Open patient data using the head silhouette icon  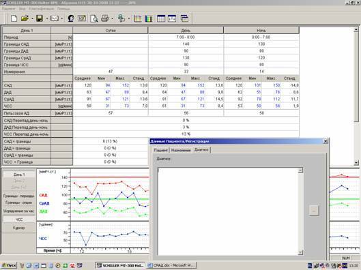click(71, 18)
